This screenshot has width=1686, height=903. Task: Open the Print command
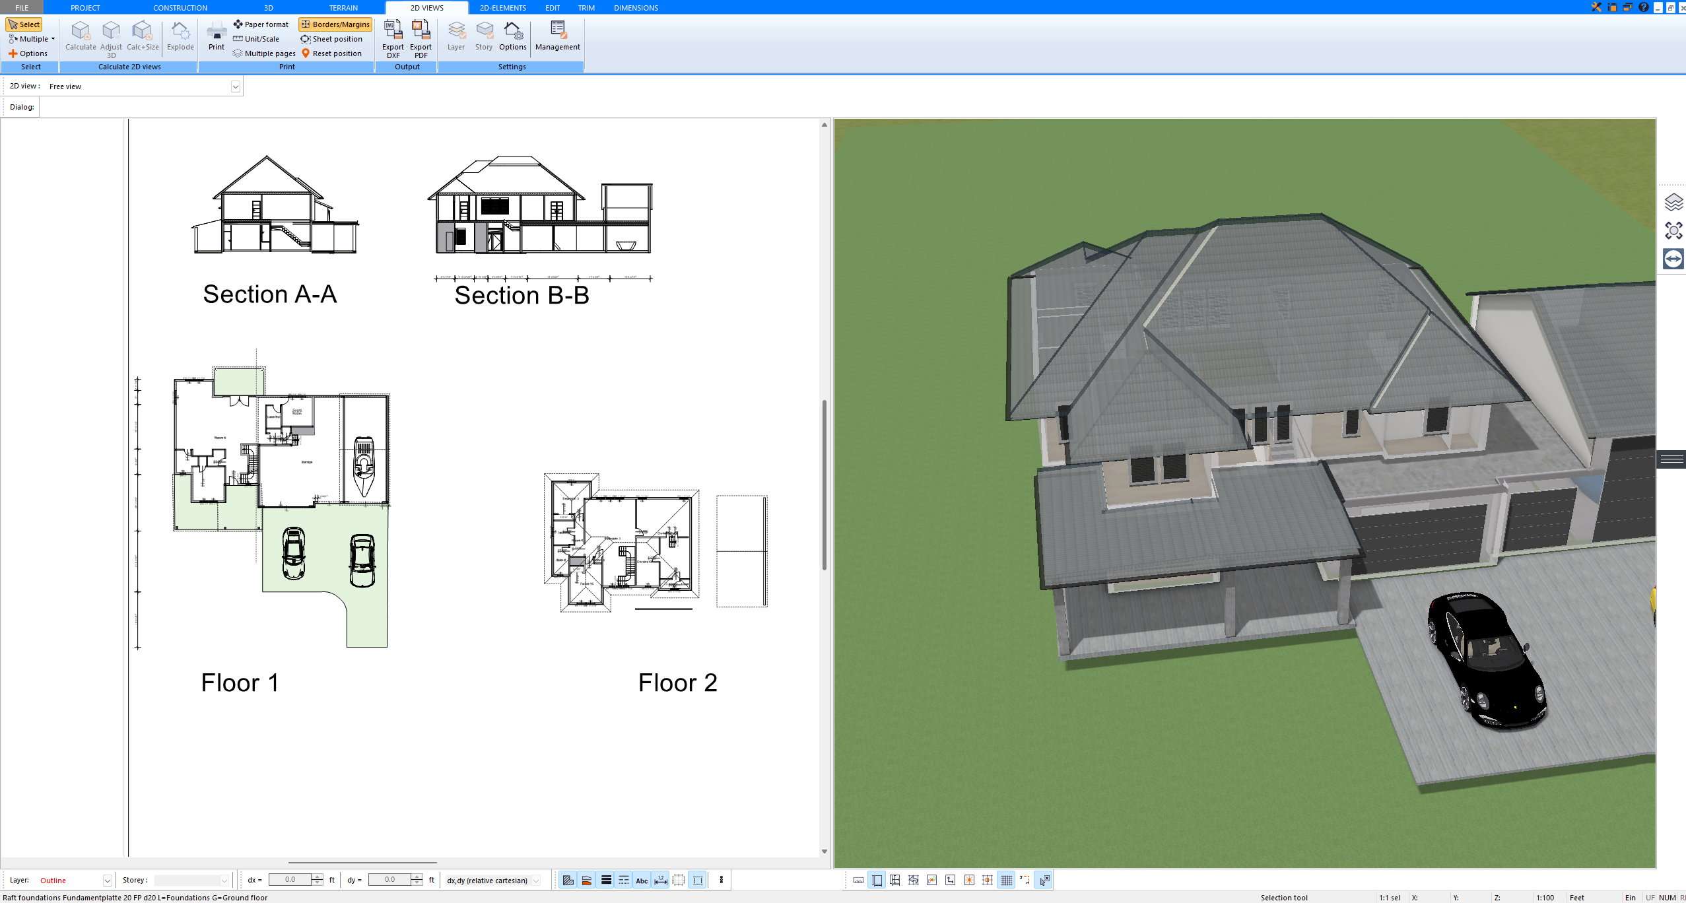217,36
